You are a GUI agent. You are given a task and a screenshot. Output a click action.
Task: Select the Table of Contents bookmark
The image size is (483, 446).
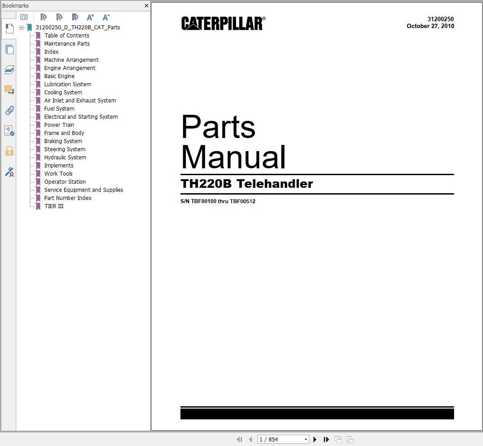click(66, 35)
